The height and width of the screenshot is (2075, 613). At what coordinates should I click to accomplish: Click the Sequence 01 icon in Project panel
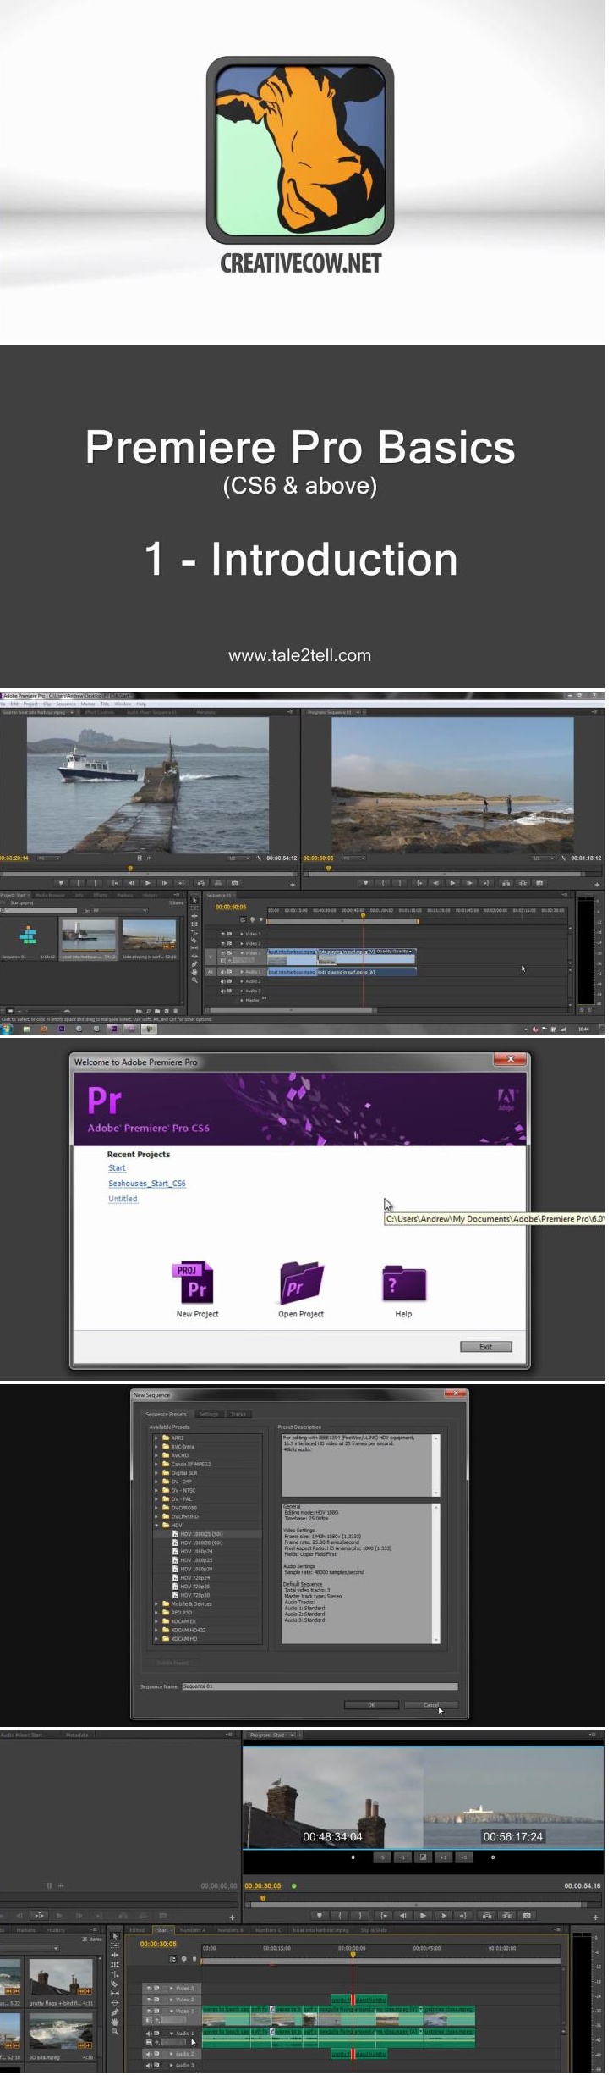(x=28, y=935)
